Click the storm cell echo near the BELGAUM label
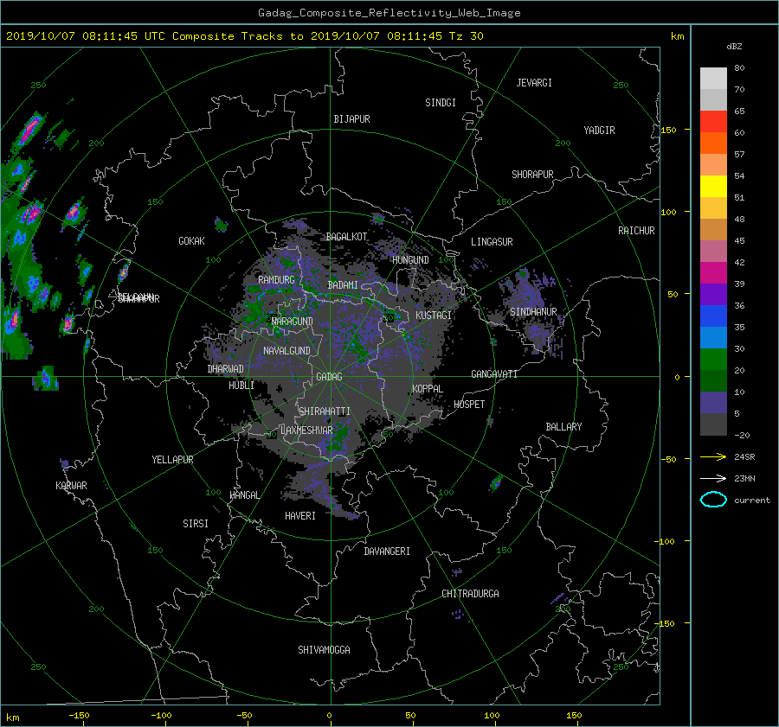 (124, 271)
